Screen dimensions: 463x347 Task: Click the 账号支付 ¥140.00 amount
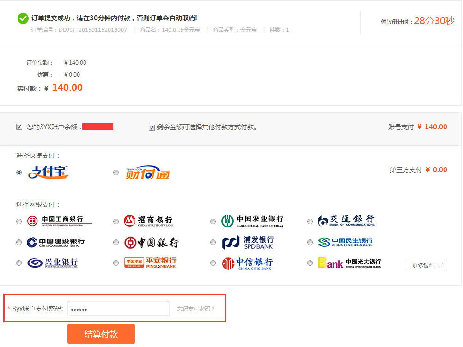pyautogui.click(x=433, y=127)
